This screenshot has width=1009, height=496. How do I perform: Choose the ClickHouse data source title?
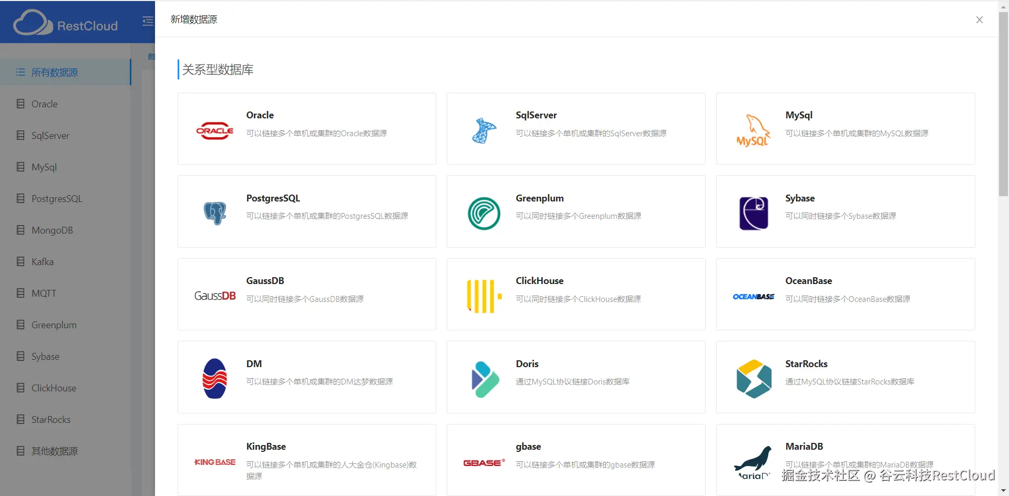pyautogui.click(x=540, y=281)
